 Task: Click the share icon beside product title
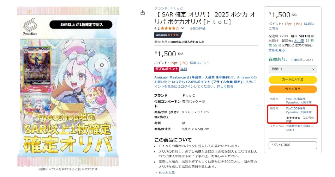point(143,13)
